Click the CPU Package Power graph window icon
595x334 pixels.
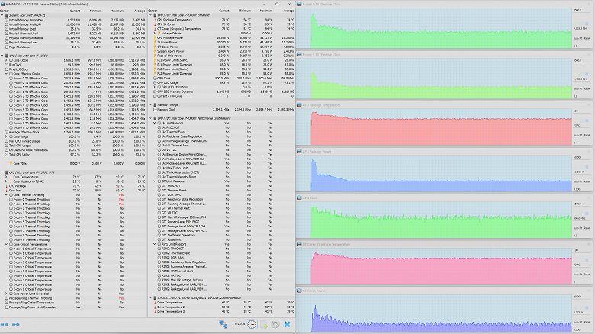[x=299, y=152]
